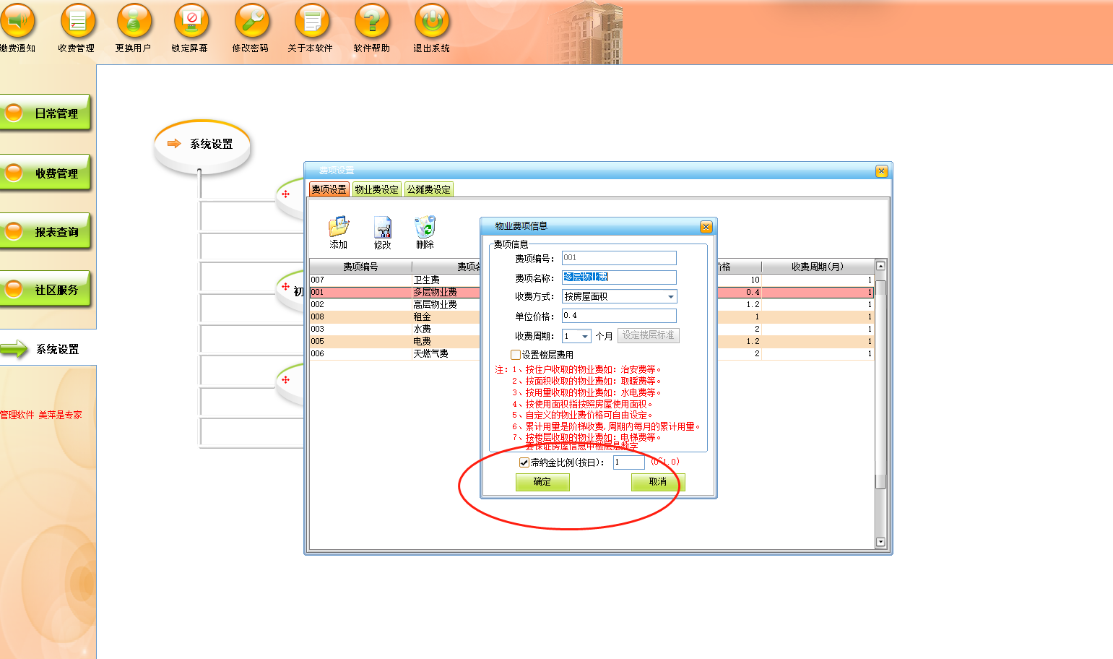Open 软件帮助 help icon

pos(372,22)
